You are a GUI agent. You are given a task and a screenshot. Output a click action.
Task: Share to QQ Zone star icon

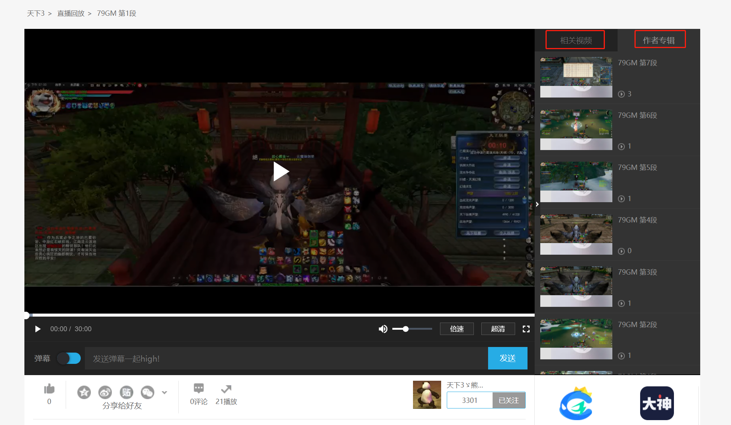coord(84,392)
